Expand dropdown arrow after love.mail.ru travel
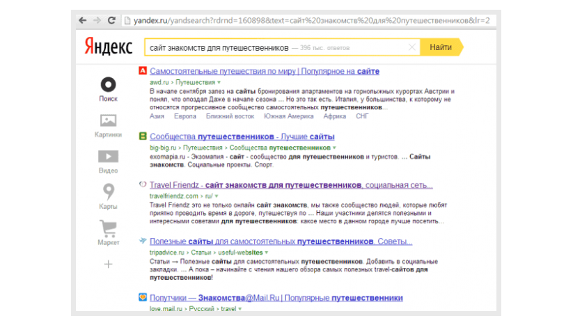The image size is (573, 325). pyautogui.click(x=240, y=309)
